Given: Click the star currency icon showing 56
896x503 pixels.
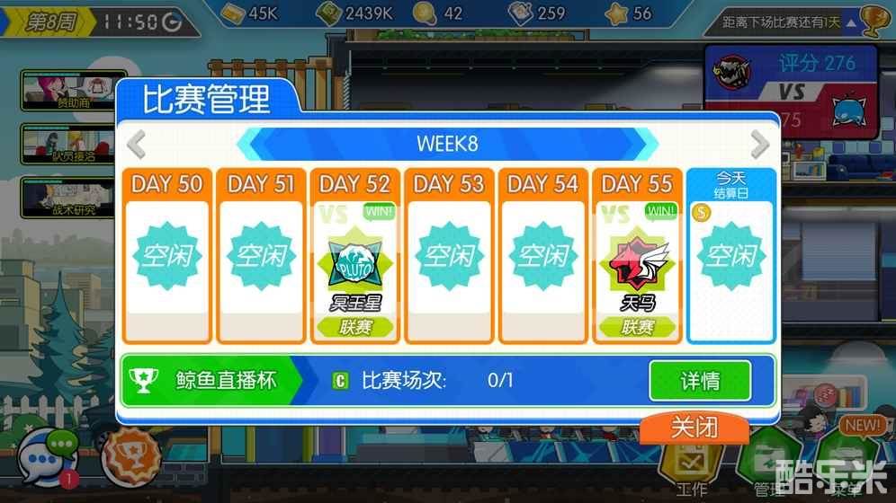Looking at the screenshot, I should click(616, 13).
